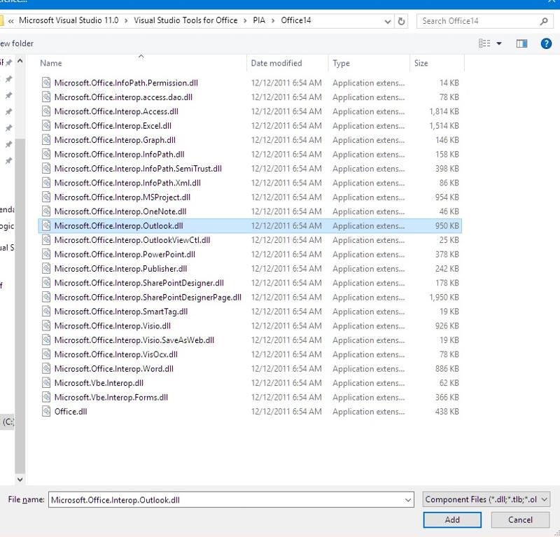Toggle the preview pane icon

click(x=521, y=43)
